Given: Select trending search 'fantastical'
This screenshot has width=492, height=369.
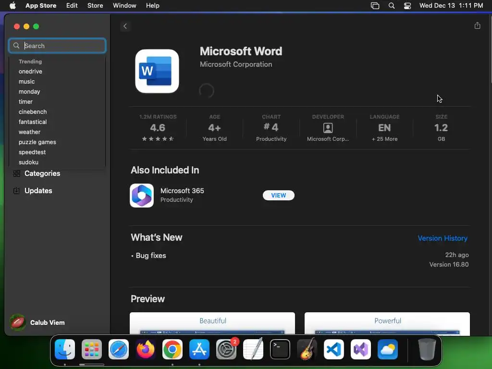Looking at the screenshot, I should [x=33, y=122].
